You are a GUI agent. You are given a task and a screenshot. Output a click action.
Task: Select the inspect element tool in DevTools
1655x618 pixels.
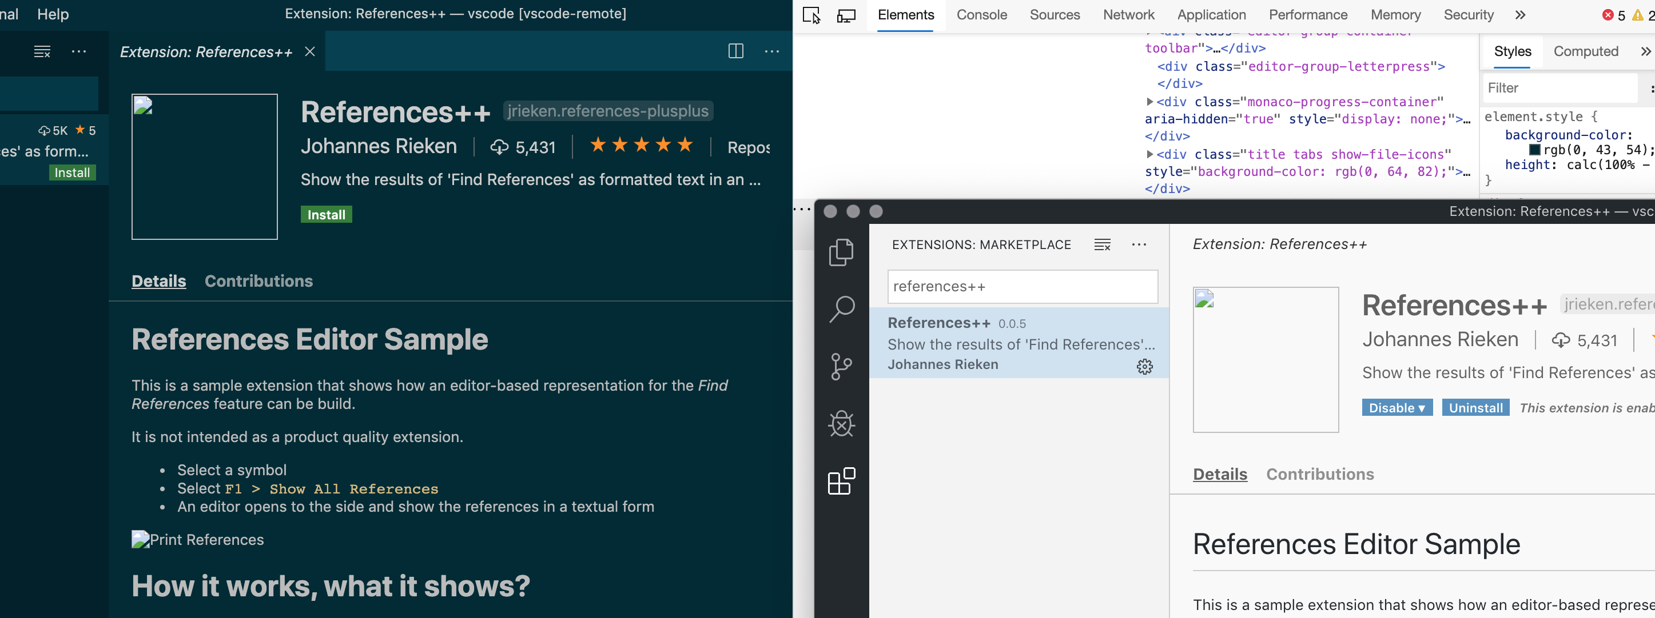point(811,15)
